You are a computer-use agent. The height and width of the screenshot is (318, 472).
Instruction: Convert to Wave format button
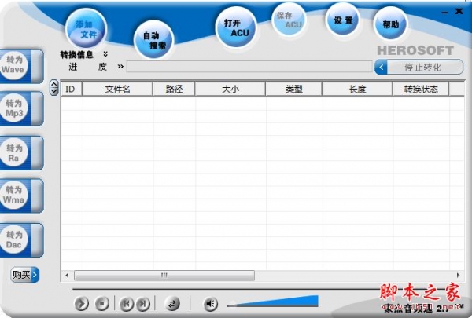coord(21,66)
